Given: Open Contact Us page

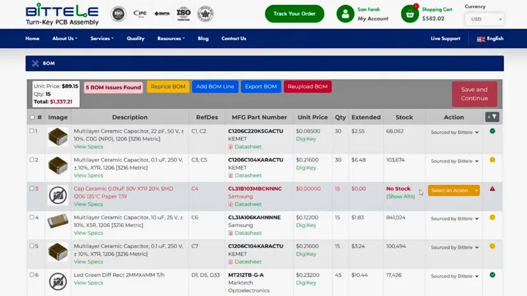Looking at the screenshot, I should click(234, 38).
